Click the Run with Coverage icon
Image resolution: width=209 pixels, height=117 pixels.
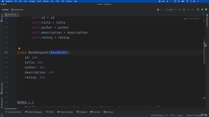(x=188, y=9)
